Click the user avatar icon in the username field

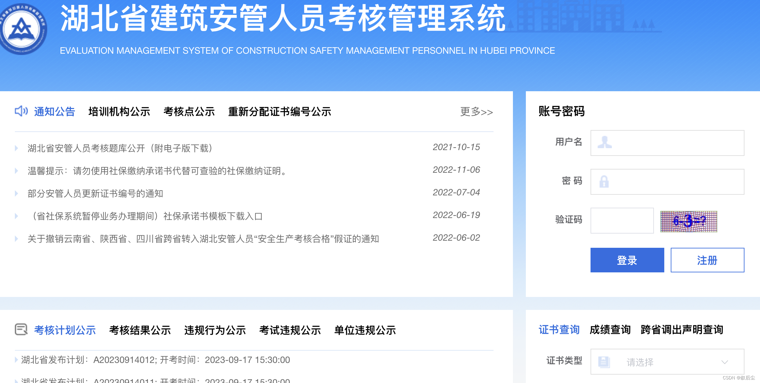(x=604, y=142)
